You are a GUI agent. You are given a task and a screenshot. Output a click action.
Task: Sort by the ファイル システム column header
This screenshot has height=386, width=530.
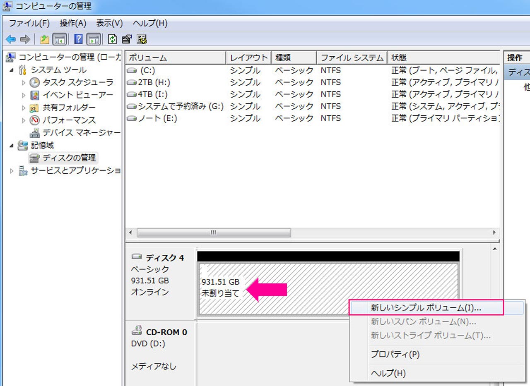[352, 58]
